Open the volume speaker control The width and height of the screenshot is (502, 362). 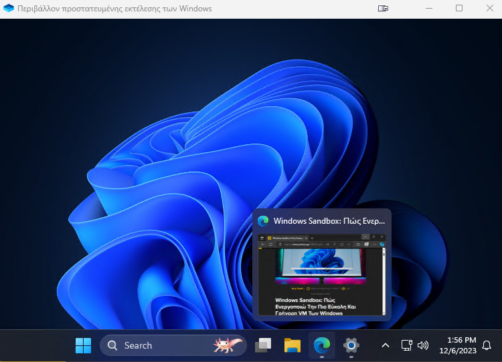tap(423, 345)
